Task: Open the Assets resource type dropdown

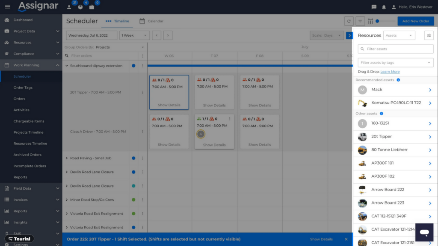Action: pyautogui.click(x=399, y=35)
